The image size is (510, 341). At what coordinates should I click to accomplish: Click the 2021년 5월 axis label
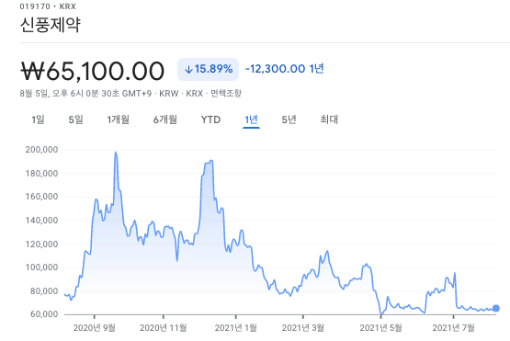[380, 327]
